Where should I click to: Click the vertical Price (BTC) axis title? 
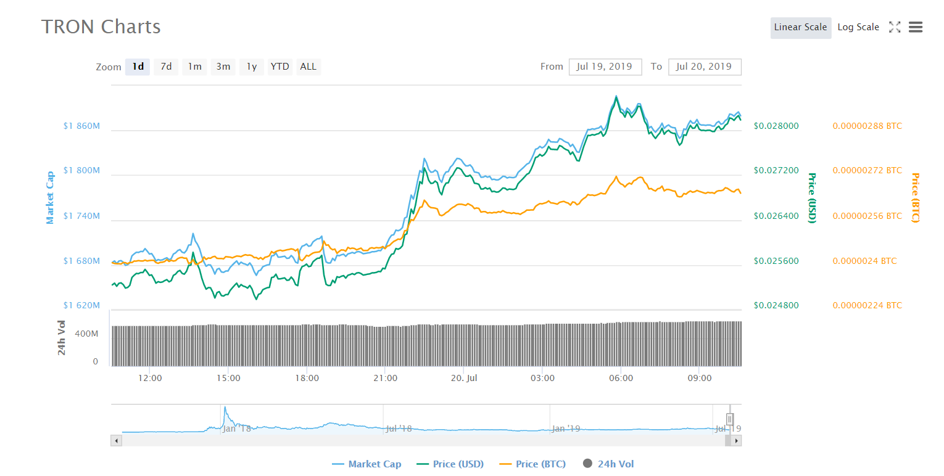(x=915, y=198)
